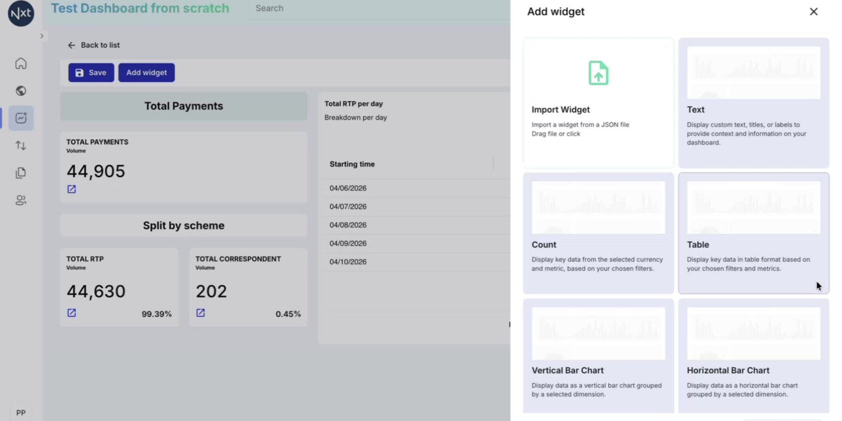Choose the Import Widget card
The width and height of the screenshot is (842, 421).
(598, 103)
